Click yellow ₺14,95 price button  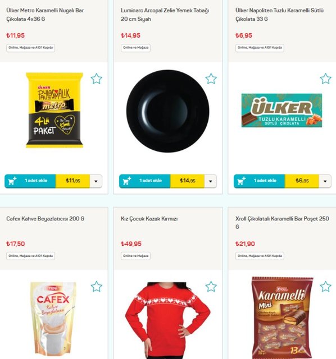pyautogui.click(x=187, y=181)
